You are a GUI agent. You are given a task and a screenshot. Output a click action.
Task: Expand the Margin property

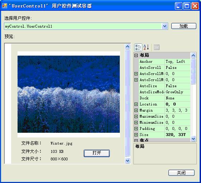136,110
